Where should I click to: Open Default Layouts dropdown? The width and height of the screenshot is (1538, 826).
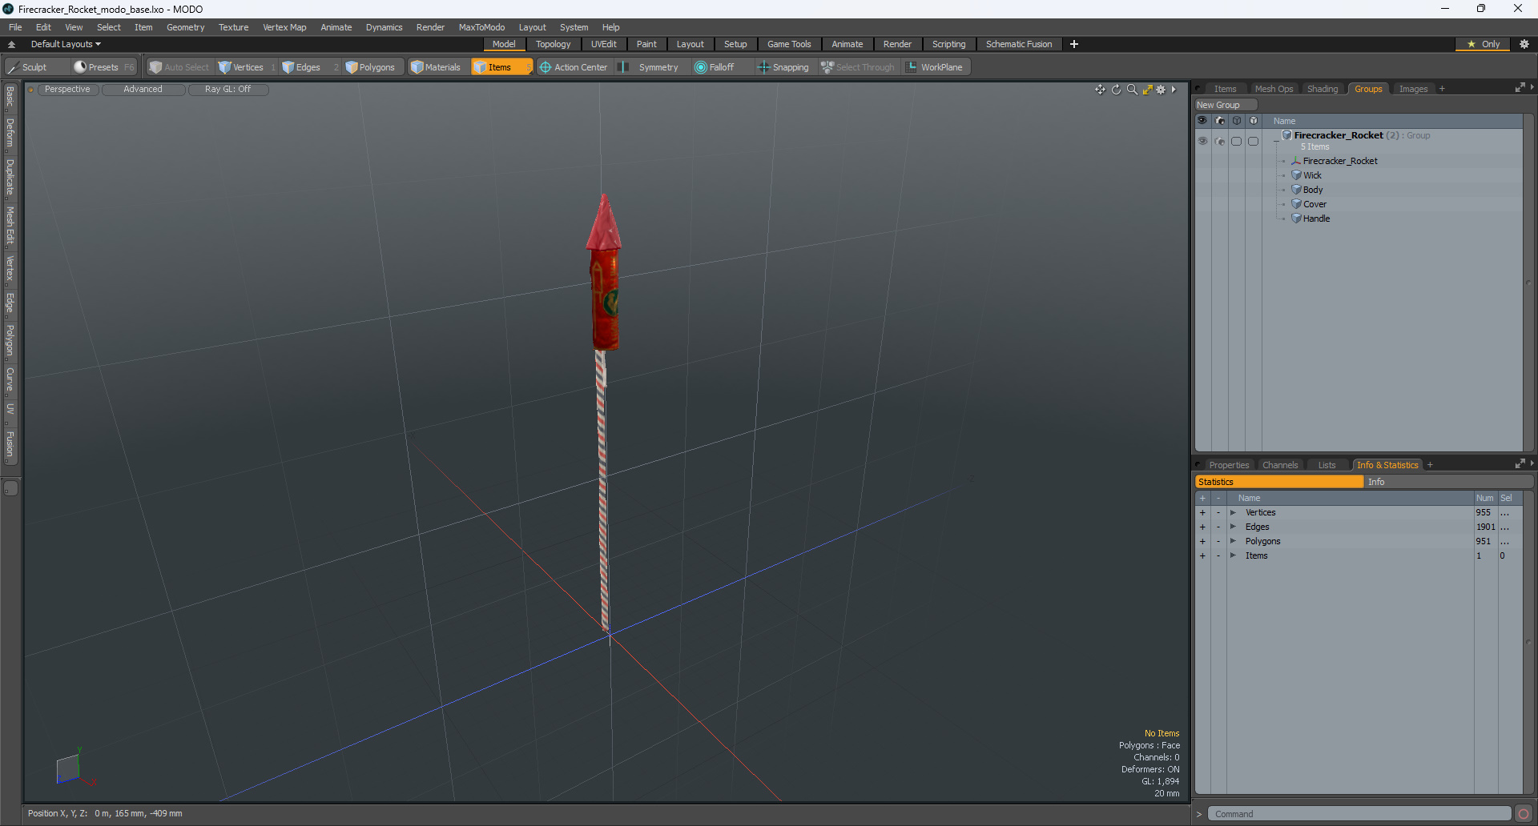coord(66,44)
